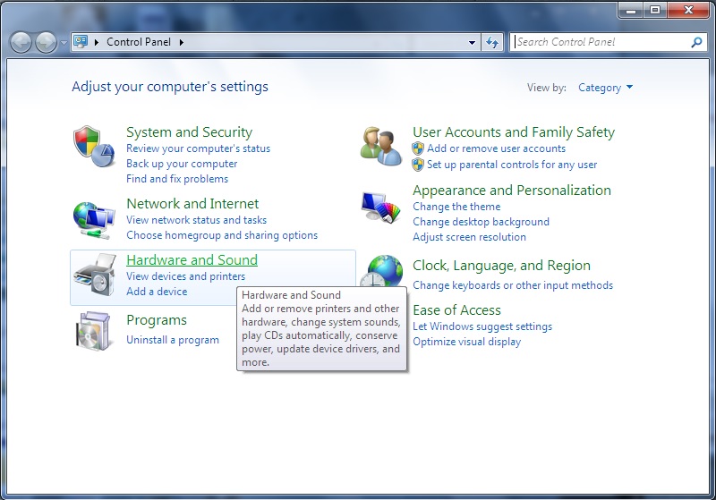Viewport: 716px width, 500px height.
Task: Open the View by Category dropdown
Action: click(605, 88)
